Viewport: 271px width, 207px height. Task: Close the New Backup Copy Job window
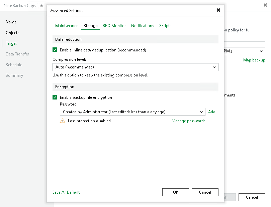click(x=265, y=5)
